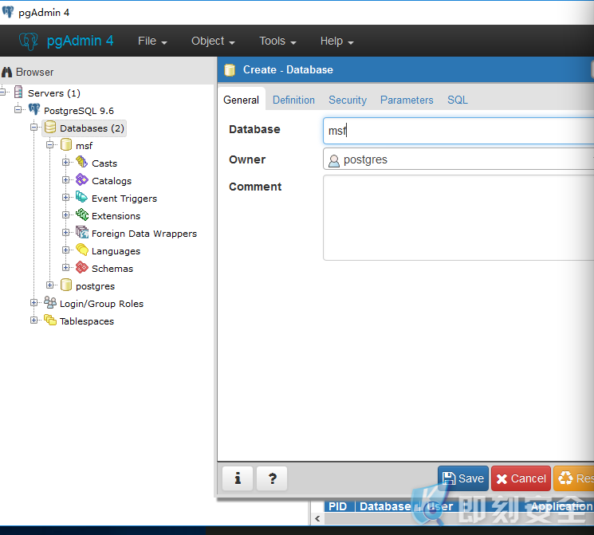
Task: Click the Event Triggers node icon
Action: click(82, 197)
